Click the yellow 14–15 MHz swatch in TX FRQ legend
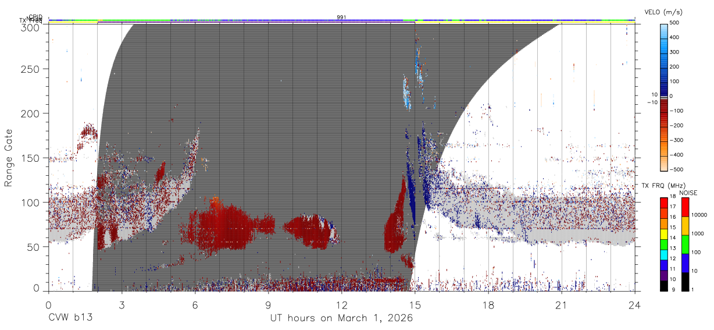714x330 pixels. coord(664,234)
